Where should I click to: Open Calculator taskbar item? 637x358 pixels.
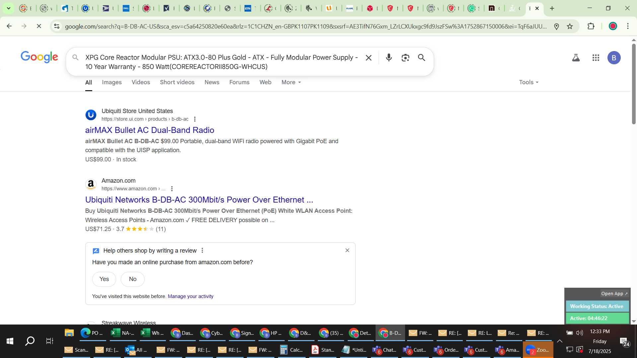pyautogui.click(x=291, y=350)
